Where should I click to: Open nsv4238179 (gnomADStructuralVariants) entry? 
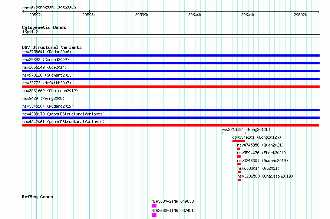click(x=63, y=114)
